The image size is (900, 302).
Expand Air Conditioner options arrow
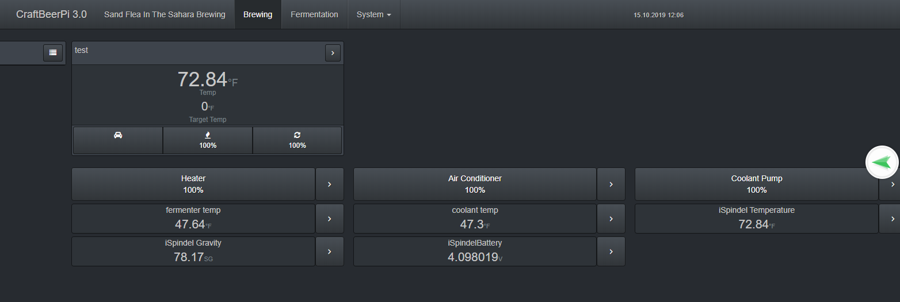click(x=611, y=184)
